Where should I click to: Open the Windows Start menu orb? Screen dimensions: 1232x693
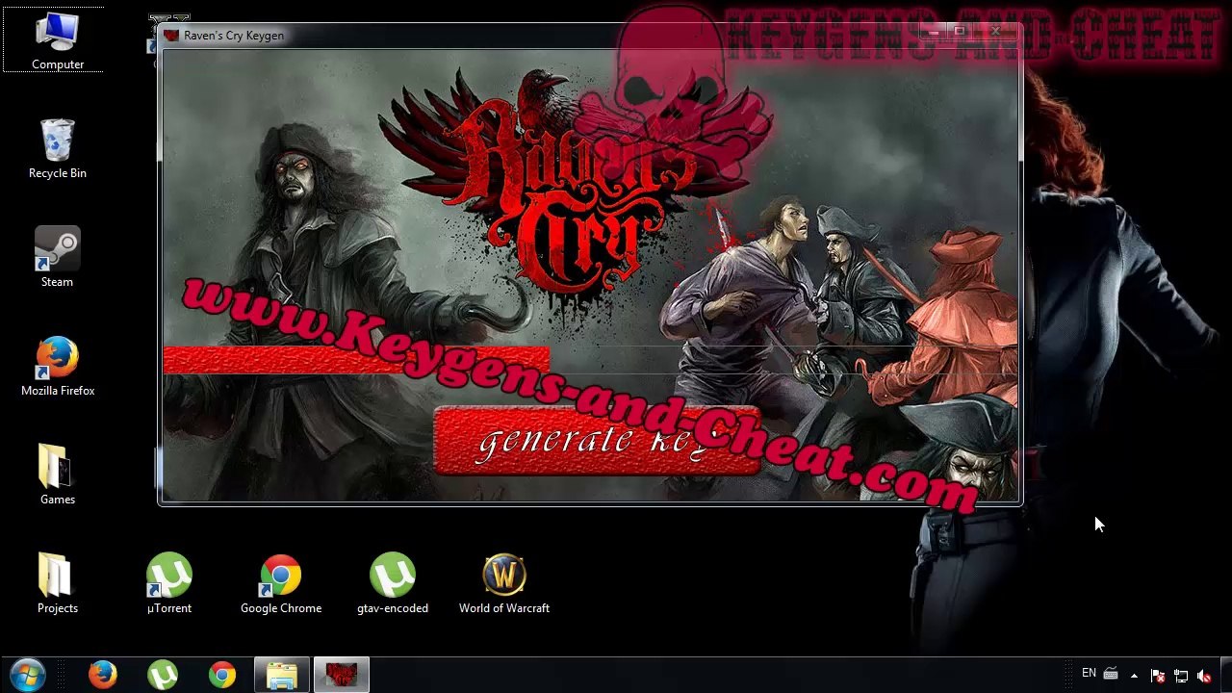click(27, 675)
